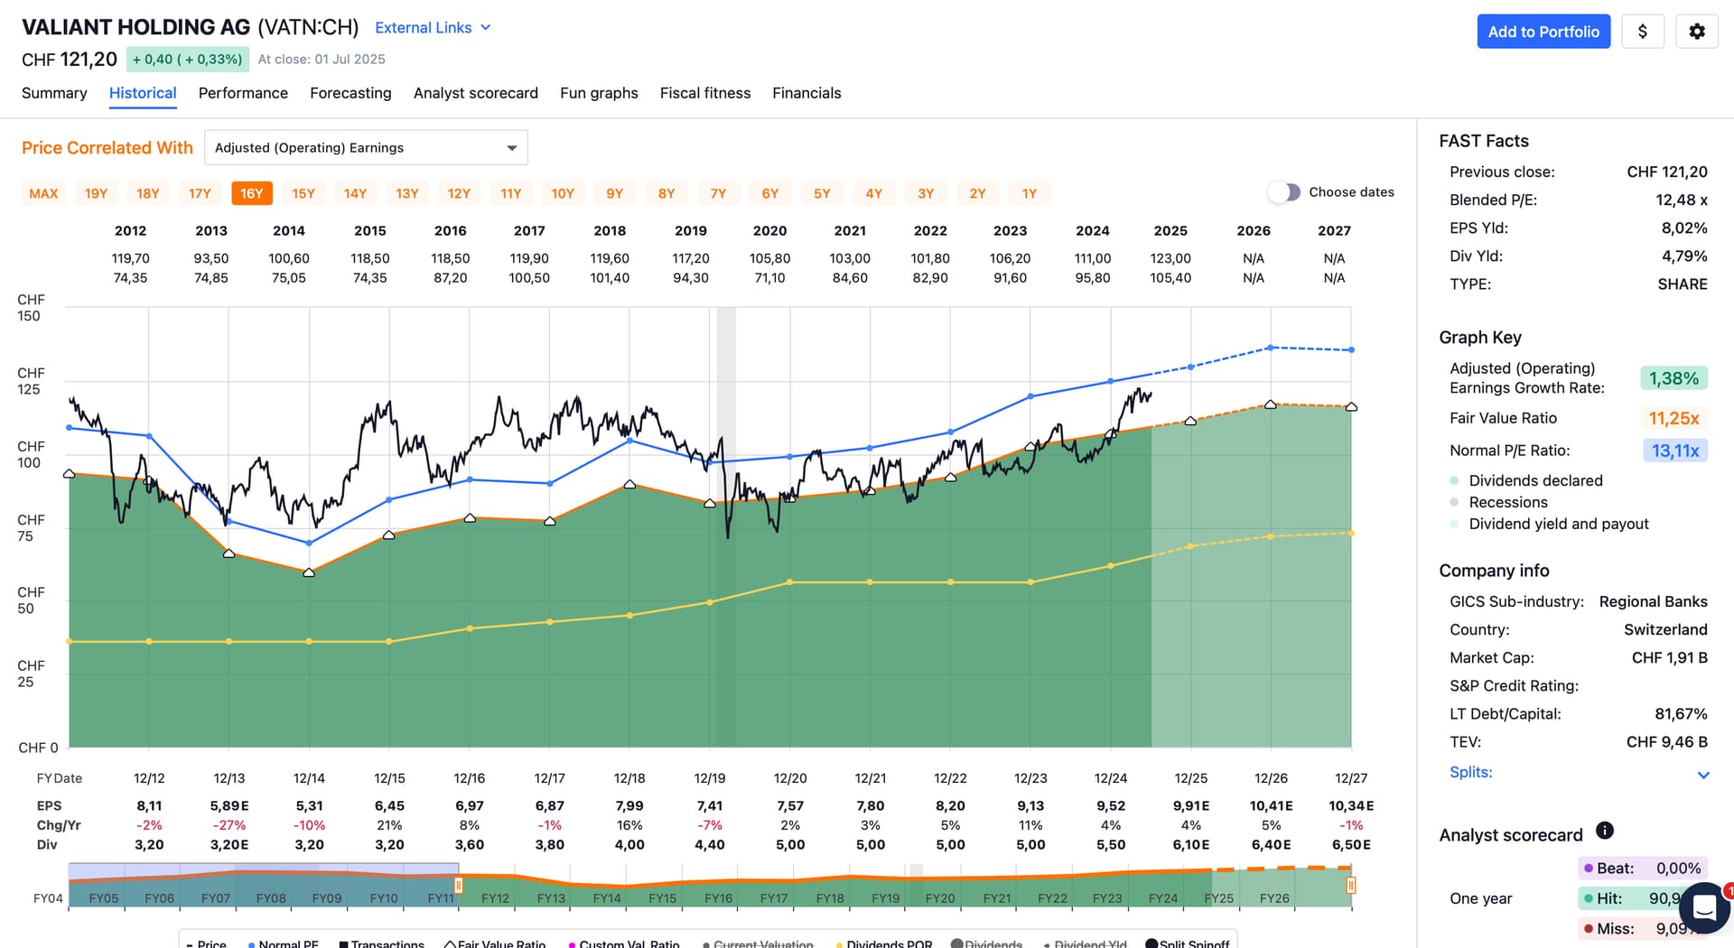The width and height of the screenshot is (1734, 948).
Task: Toggle Dividend yield and payout key
Action: pyautogui.click(x=1549, y=524)
